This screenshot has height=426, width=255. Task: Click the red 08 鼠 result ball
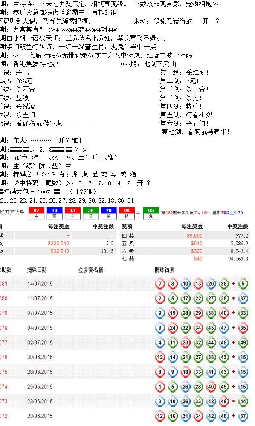coord(127,213)
